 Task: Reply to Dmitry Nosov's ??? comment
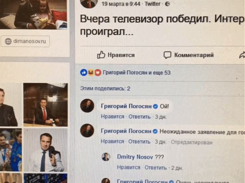click(x=156, y=168)
